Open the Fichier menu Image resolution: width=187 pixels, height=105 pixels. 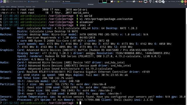click(x=3, y=7)
